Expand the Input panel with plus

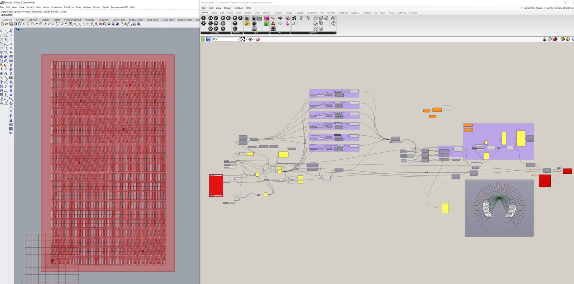268,33
